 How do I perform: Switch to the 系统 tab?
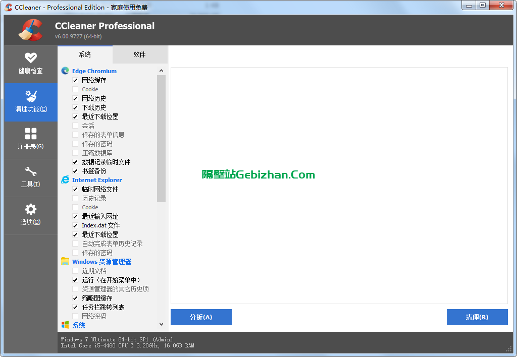(85, 54)
